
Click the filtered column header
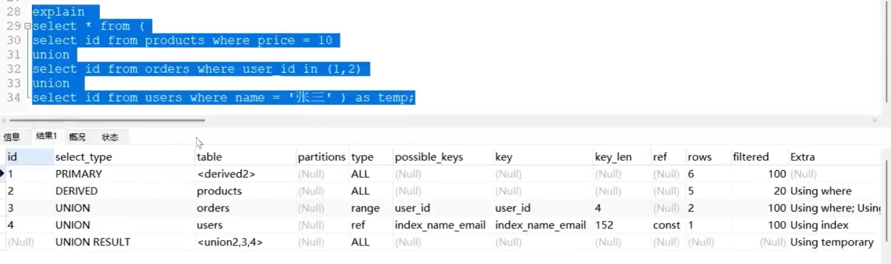click(750, 157)
